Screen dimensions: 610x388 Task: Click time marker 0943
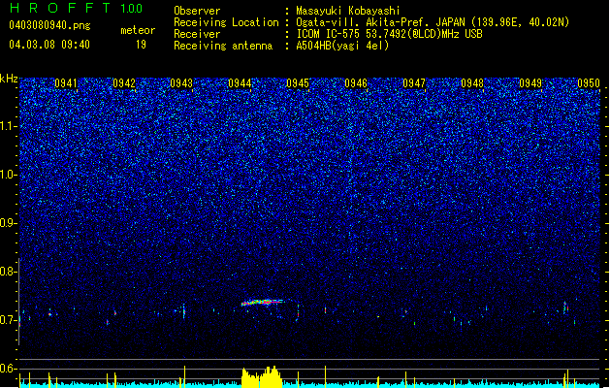point(181,83)
